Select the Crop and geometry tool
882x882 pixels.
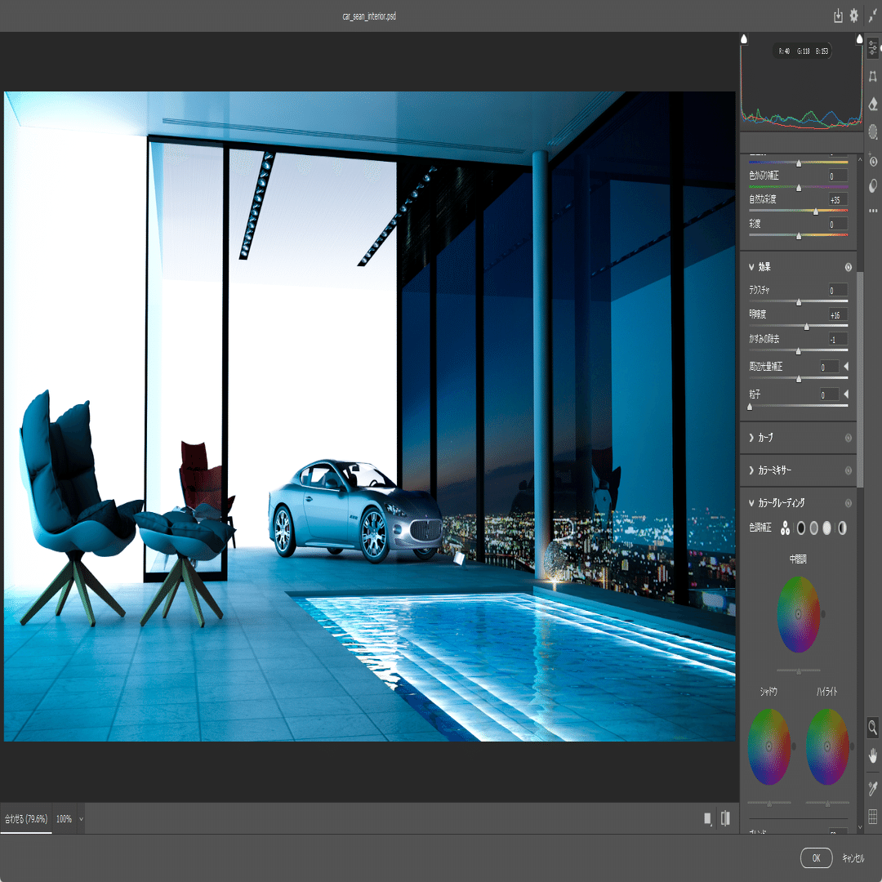[872, 77]
